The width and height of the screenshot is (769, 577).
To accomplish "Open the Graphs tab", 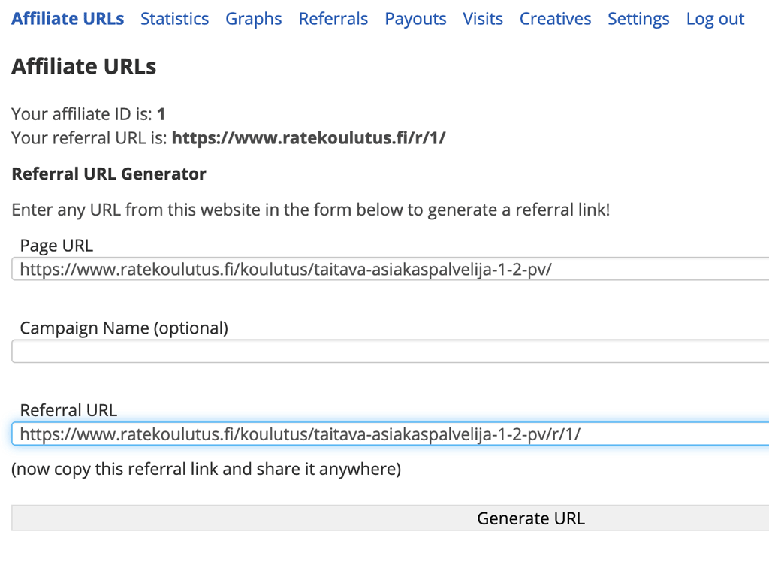I will [x=254, y=19].
